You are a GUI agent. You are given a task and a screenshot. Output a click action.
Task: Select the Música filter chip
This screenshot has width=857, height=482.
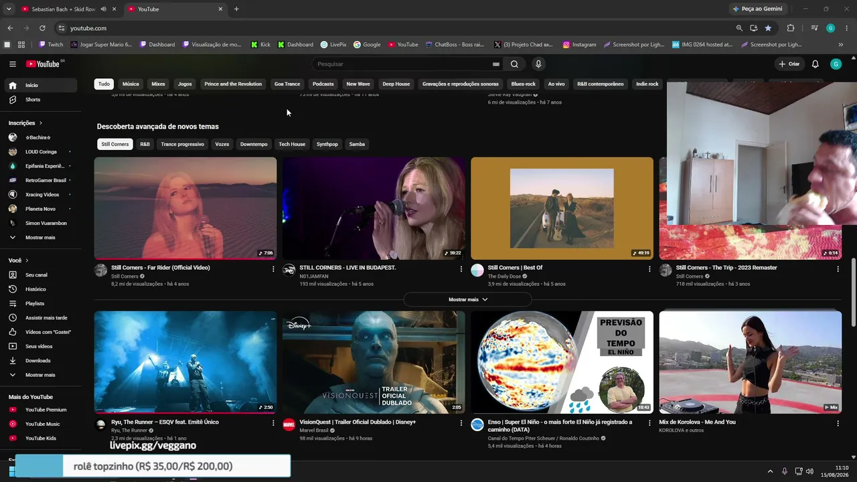(x=131, y=84)
